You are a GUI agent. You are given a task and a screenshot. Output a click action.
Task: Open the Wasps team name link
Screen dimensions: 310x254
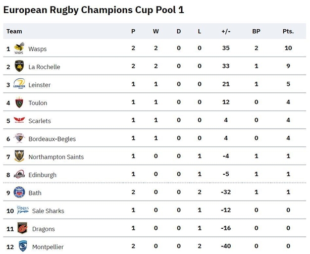[x=37, y=49]
